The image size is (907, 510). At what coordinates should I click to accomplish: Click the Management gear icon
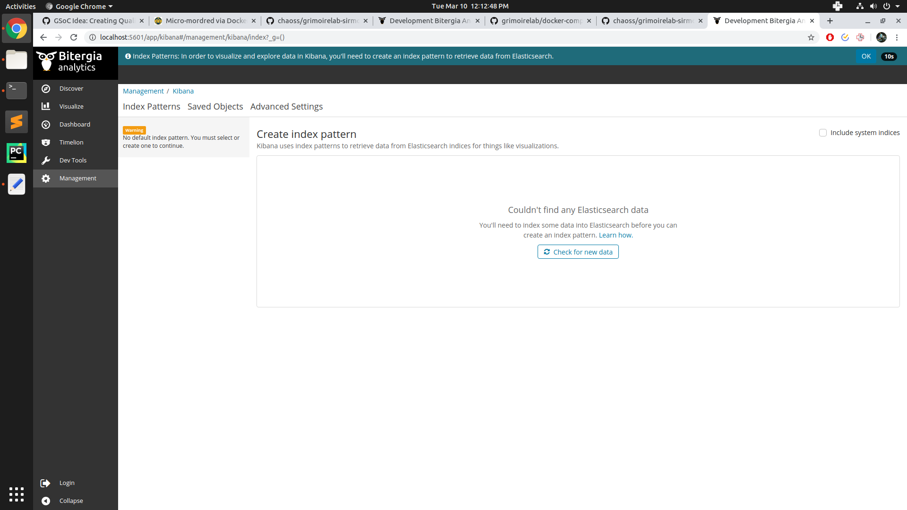45,178
